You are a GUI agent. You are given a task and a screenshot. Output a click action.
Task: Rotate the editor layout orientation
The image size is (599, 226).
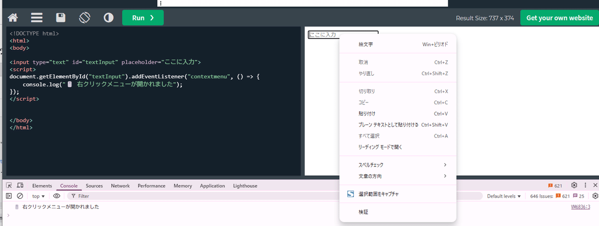pyautogui.click(x=84, y=18)
